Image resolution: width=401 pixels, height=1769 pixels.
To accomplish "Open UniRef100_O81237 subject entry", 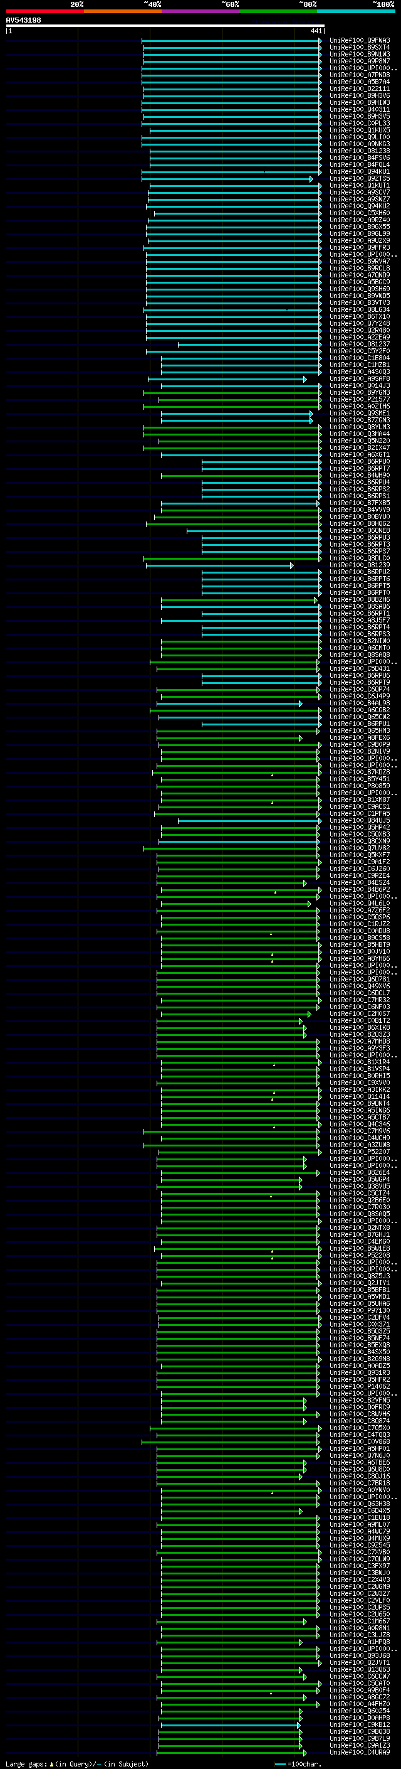I will [360, 344].
